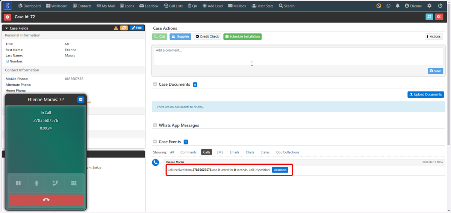This screenshot has width=451, height=213.
Task: Collapse the Case Fields panel
Action: pos(6,28)
